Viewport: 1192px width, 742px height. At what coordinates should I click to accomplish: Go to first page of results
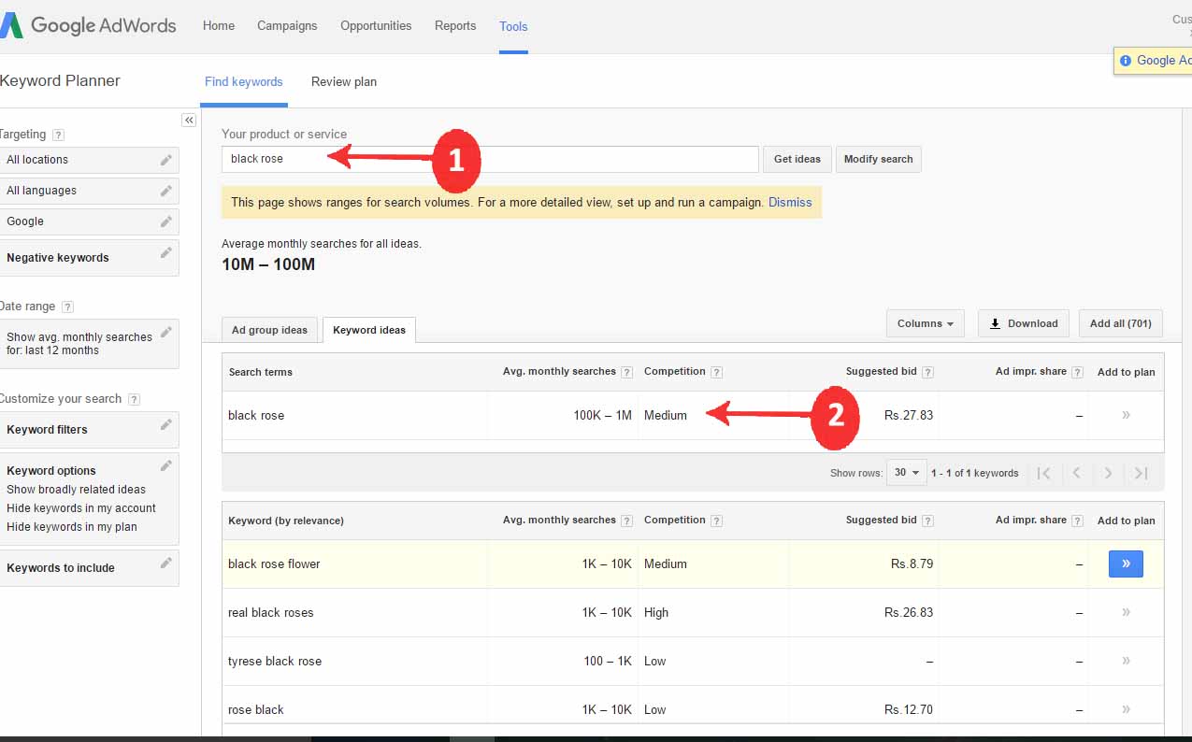1044,473
